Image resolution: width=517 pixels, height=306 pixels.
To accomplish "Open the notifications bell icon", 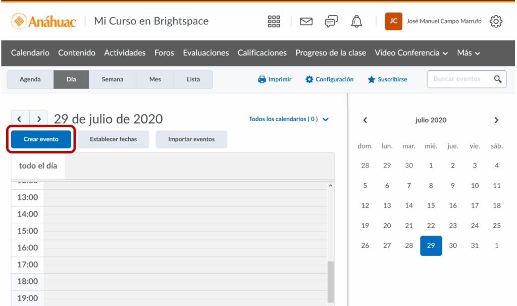I will pyautogui.click(x=357, y=21).
